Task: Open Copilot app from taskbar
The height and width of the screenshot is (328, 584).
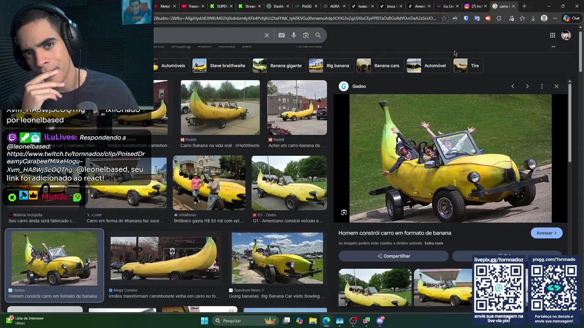Action: [299, 321]
